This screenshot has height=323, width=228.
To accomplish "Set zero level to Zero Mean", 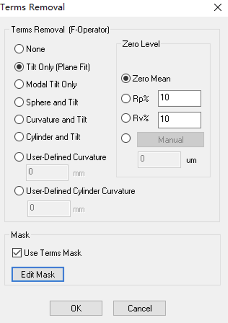I will click(126, 79).
